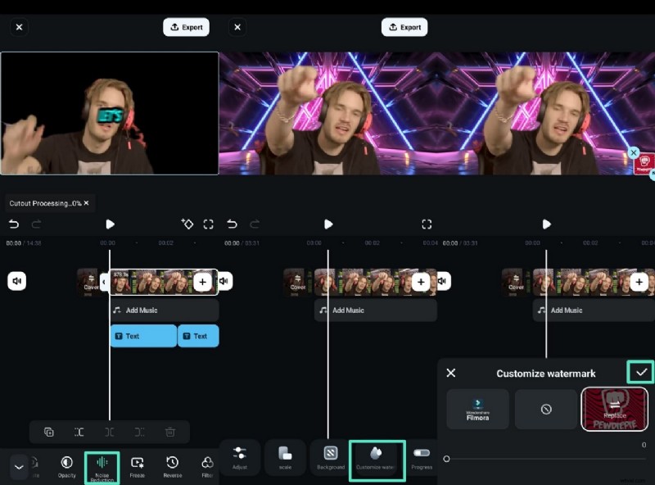
Task: Play the middle timeline preview
Action: 328,224
